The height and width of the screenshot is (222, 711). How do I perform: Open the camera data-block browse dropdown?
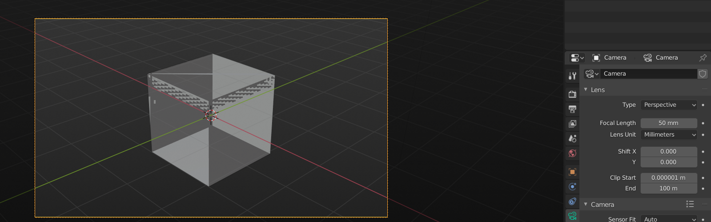pyautogui.click(x=592, y=74)
